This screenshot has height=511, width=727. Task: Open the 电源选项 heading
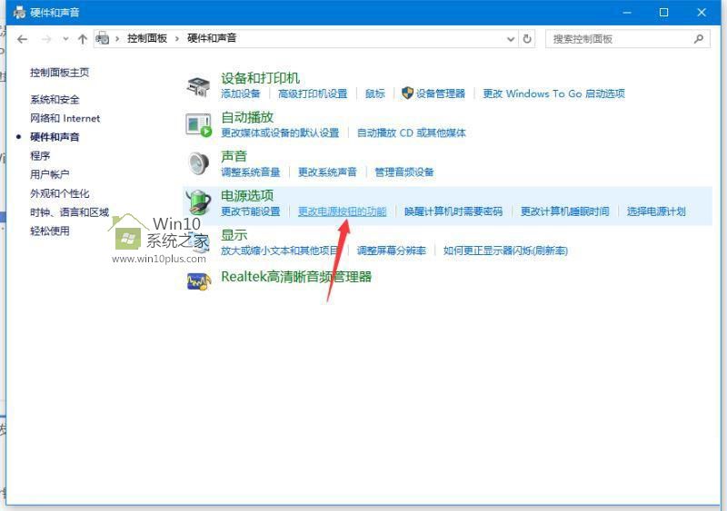(x=247, y=195)
